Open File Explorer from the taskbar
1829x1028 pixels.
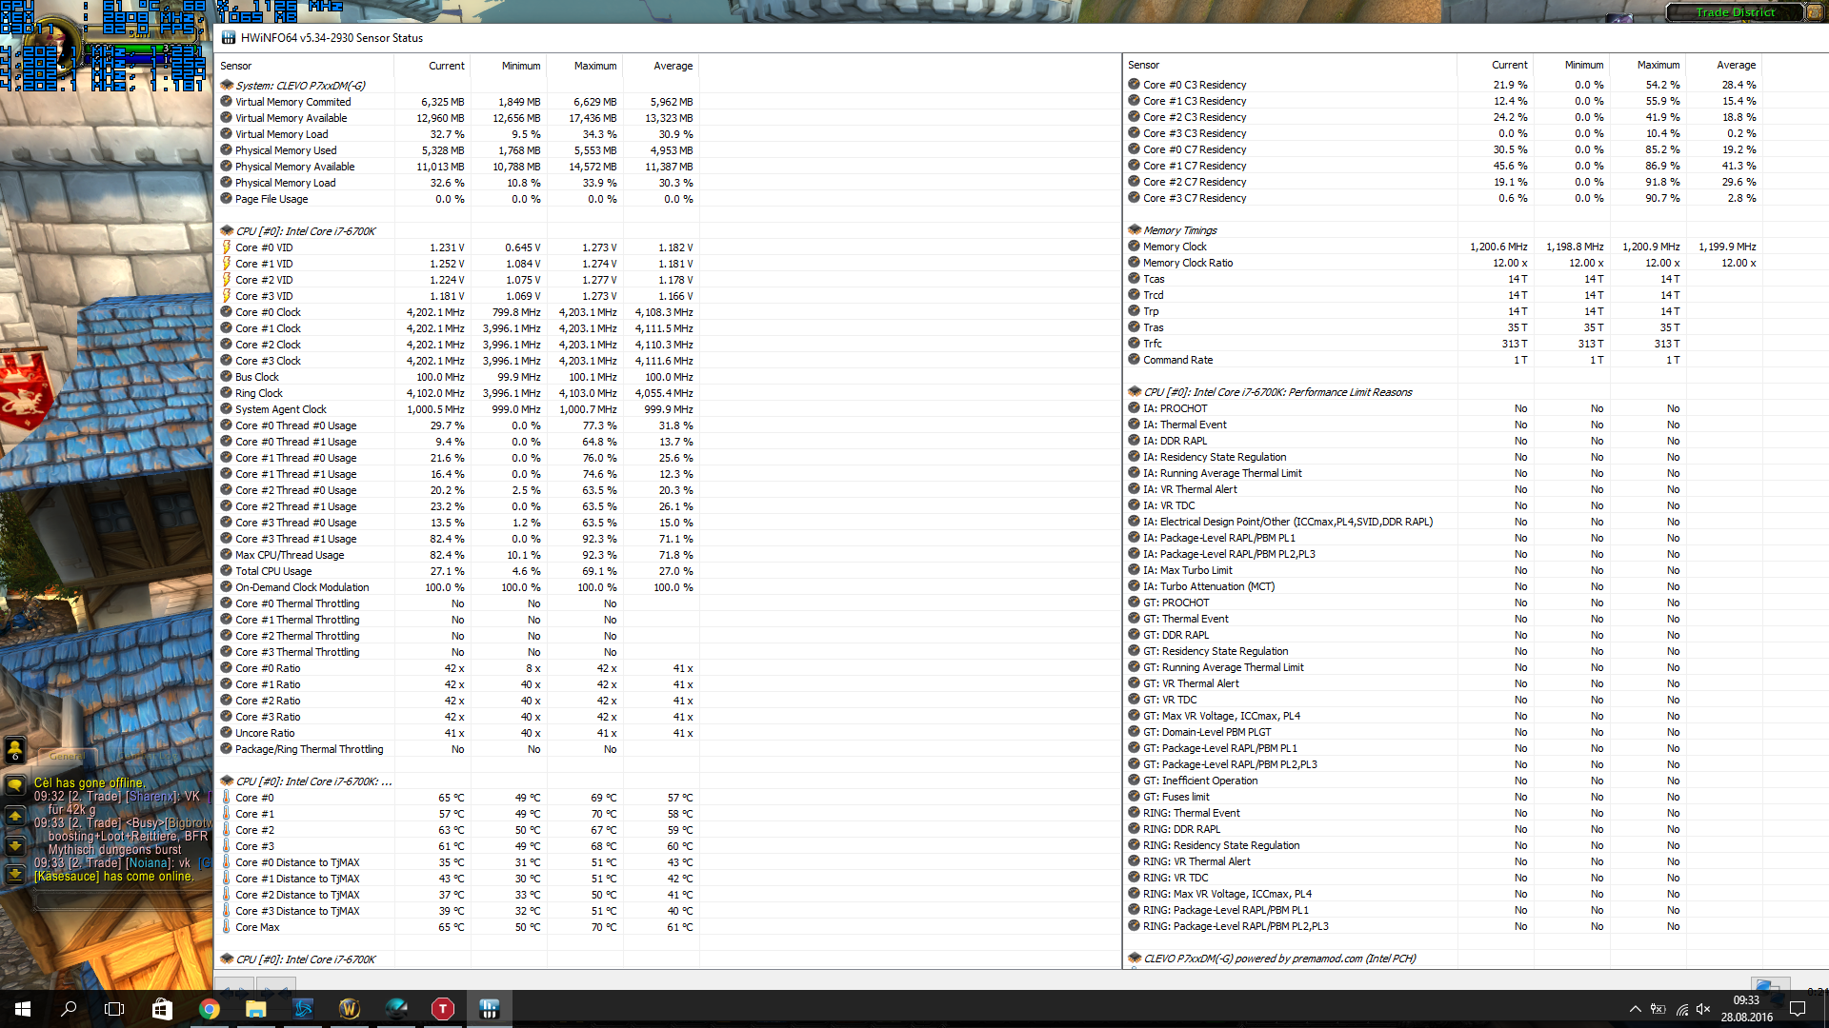(x=255, y=1009)
